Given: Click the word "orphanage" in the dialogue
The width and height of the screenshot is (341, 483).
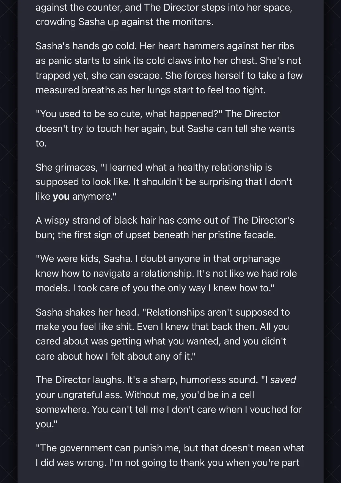Looking at the screenshot, I should (x=256, y=259).
